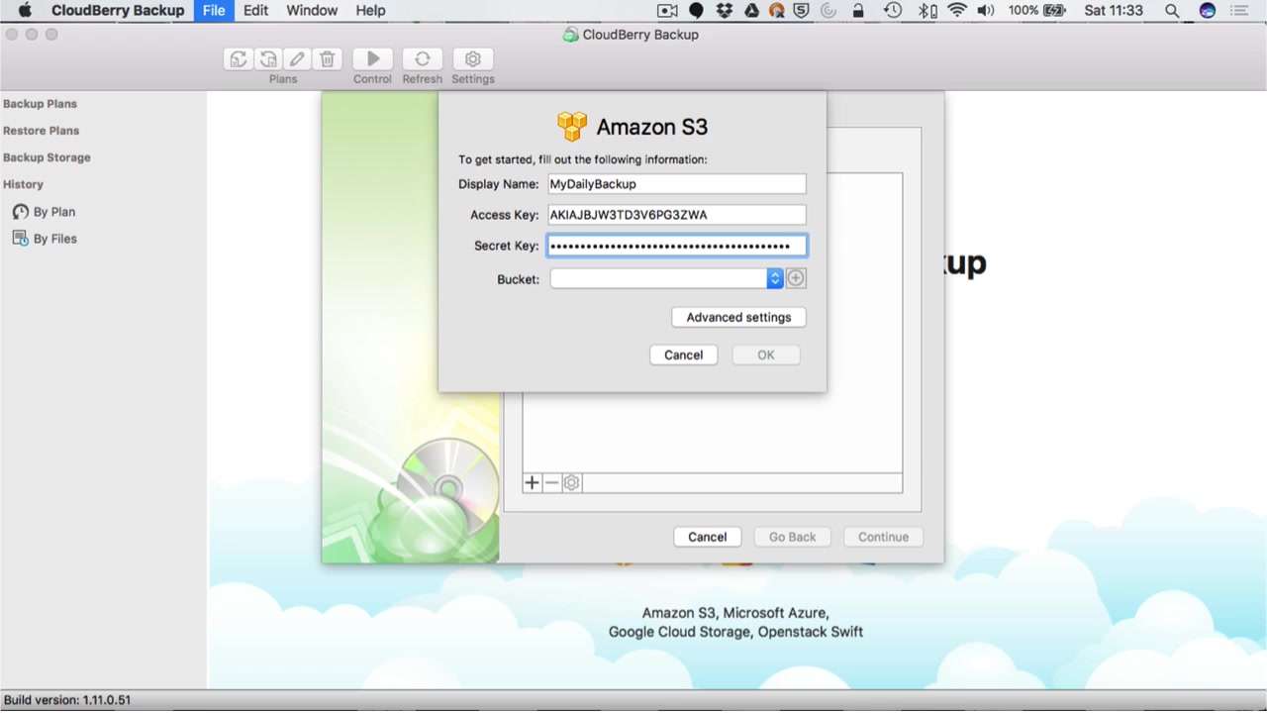
Task: Create a new restore plan from the toolbar
Action: coord(268,59)
